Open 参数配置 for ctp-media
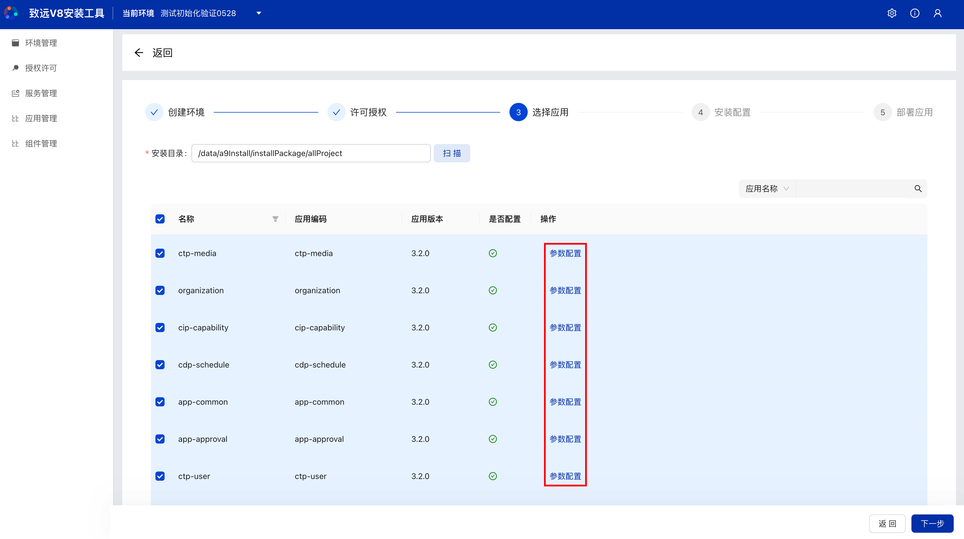 [565, 253]
